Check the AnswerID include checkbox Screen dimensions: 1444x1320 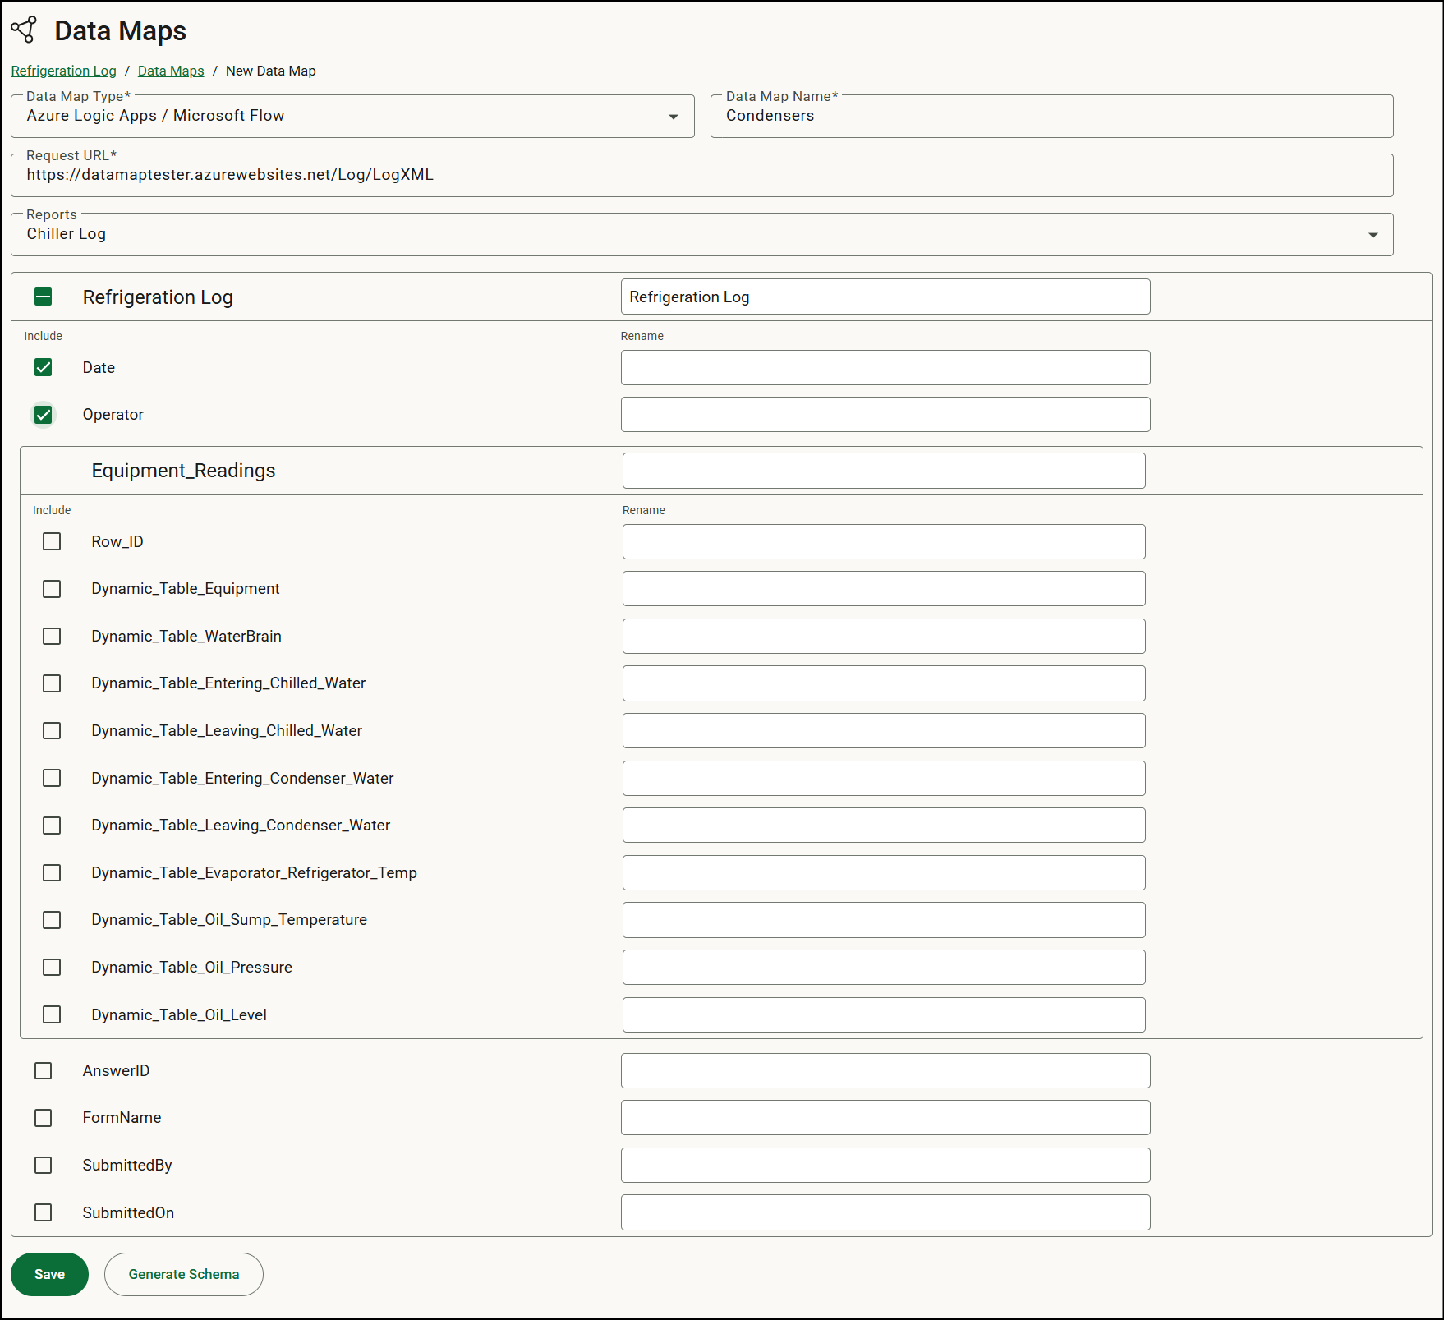tap(43, 1070)
